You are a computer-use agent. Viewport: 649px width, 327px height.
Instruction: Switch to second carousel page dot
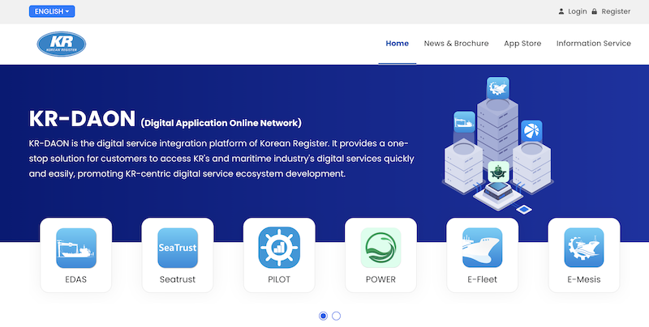(x=336, y=316)
